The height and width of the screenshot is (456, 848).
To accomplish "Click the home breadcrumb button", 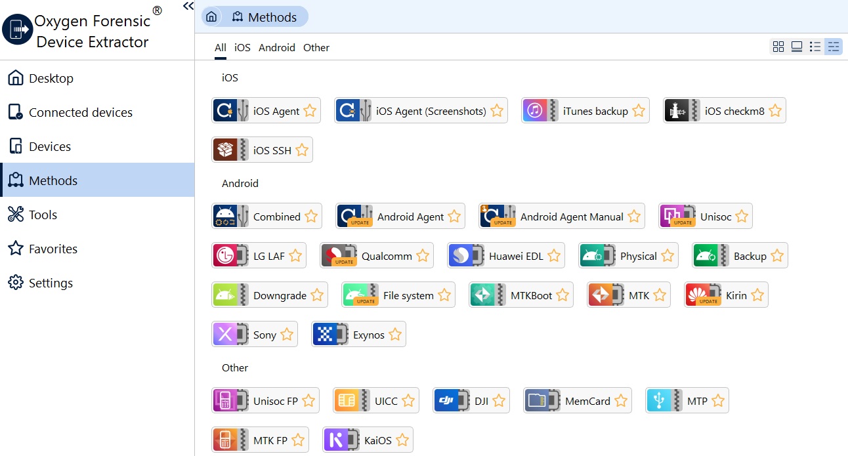I will 211,17.
